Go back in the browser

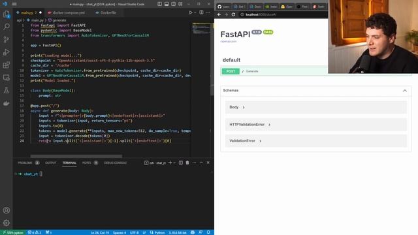click(x=219, y=14)
